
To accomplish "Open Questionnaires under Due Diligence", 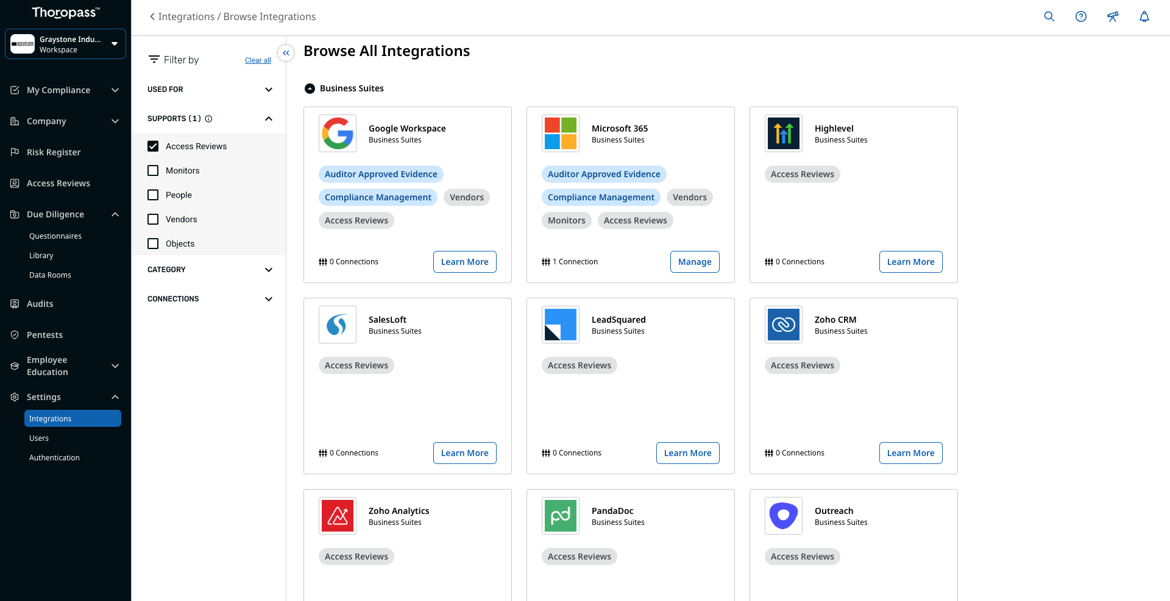I will (55, 236).
